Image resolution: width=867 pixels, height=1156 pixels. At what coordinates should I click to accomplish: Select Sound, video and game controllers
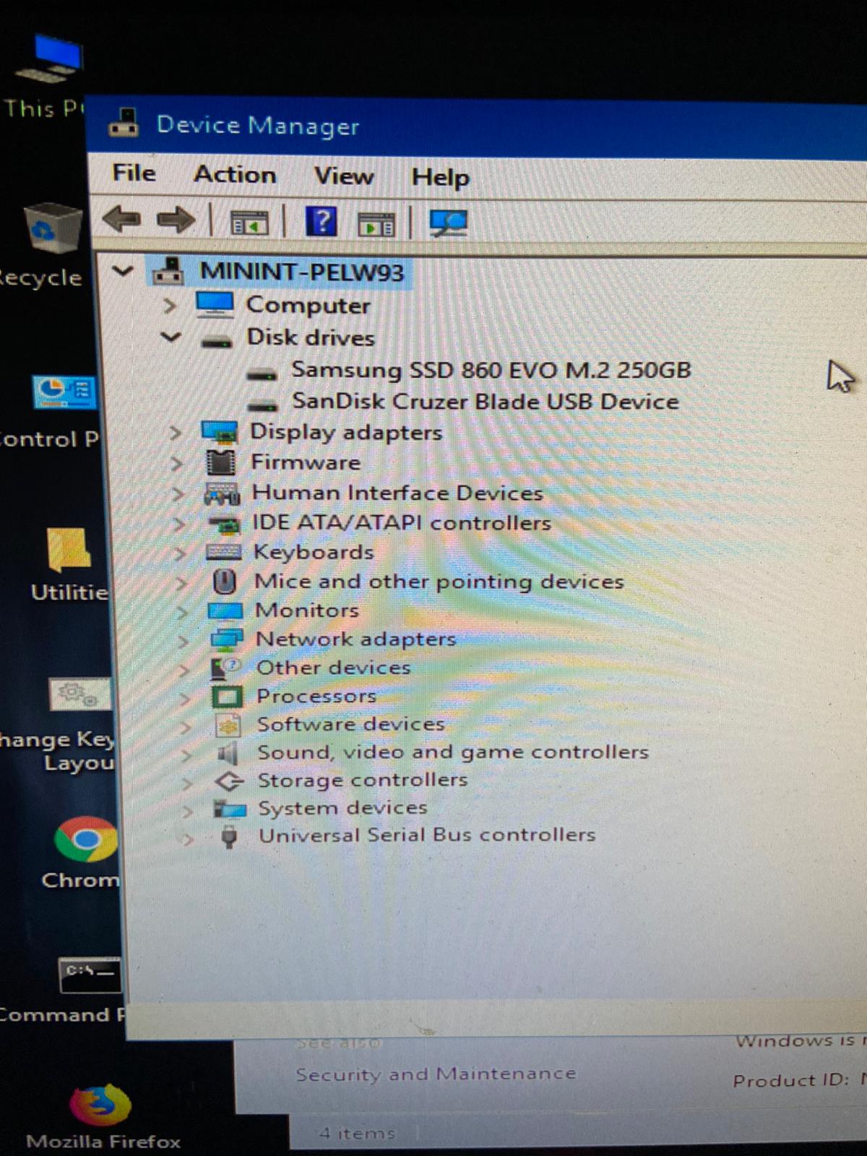pos(453,752)
